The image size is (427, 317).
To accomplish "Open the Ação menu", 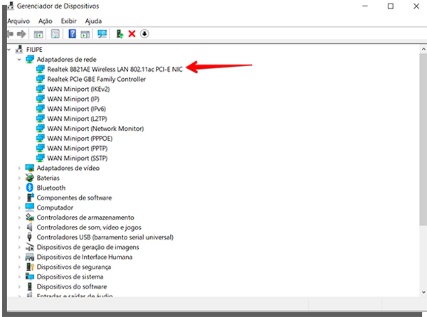I will click(46, 21).
